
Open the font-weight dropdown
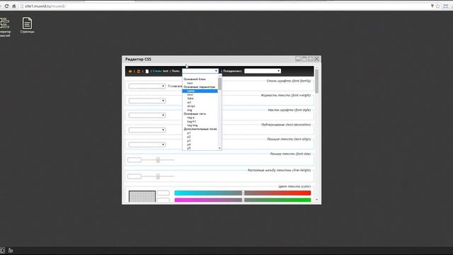(147, 101)
